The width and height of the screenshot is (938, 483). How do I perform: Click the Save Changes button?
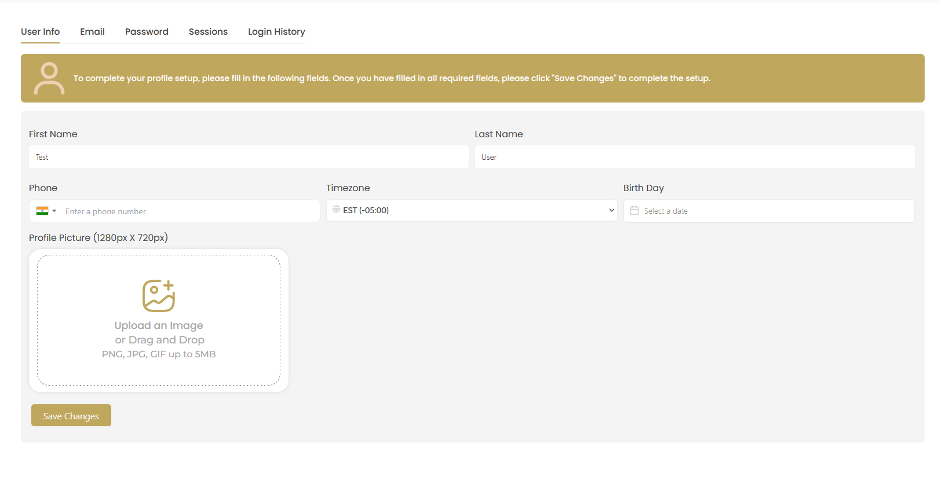(71, 415)
